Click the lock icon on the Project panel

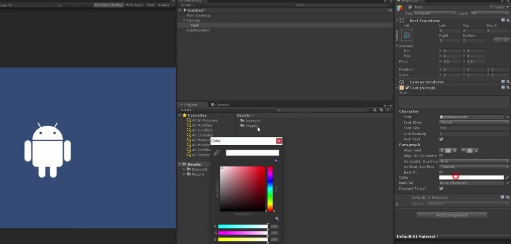385,105
